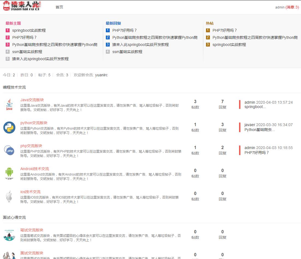Click new member yuanlrc profile link

tap(101, 75)
